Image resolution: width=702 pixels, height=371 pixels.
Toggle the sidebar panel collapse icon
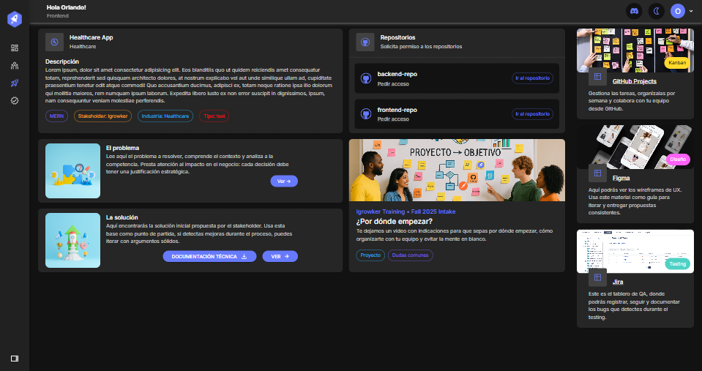click(x=15, y=358)
